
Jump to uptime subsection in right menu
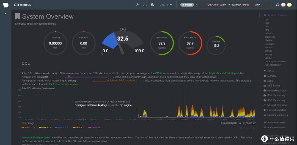pos(268,58)
